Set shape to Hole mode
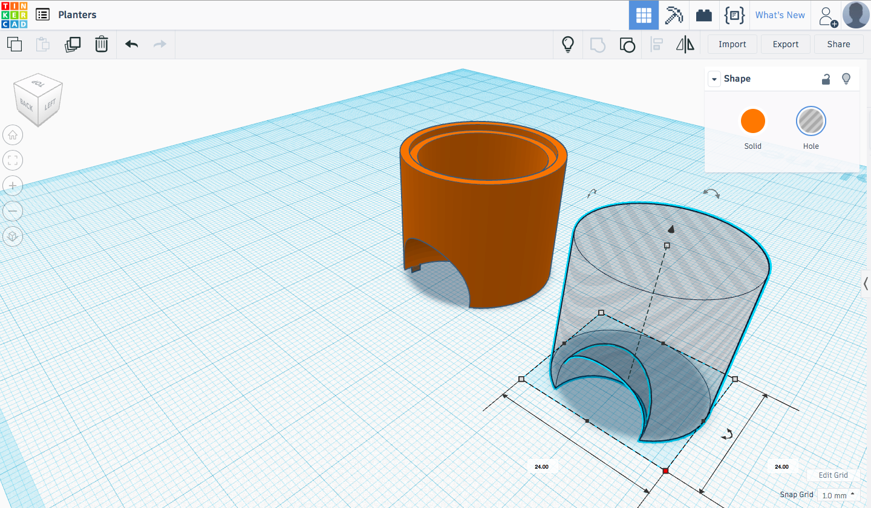This screenshot has height=508, width=871. click(x=811, y=121)
